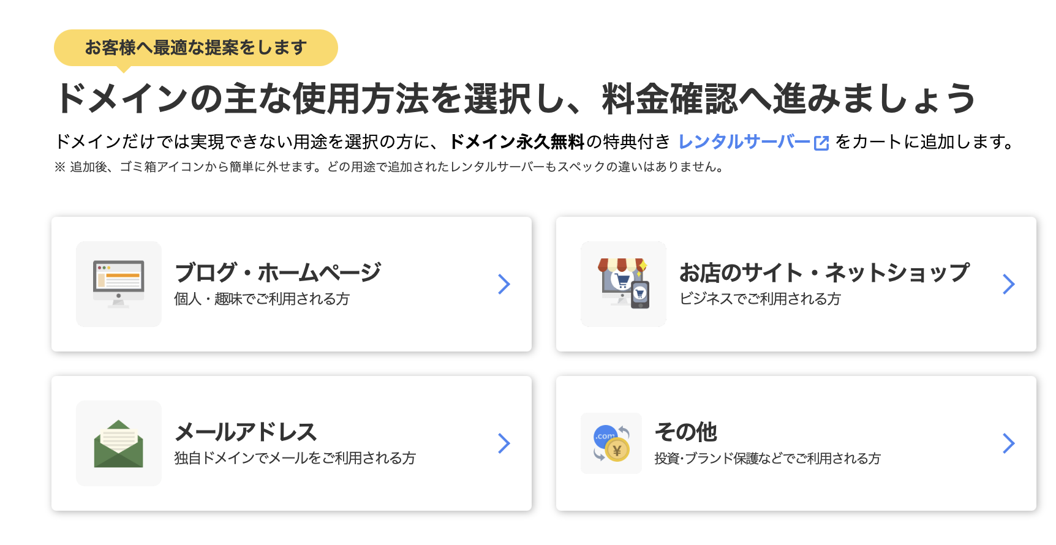Viewport: 1056px width, 545px height.
Task: Expand the blog card via its right chevron
Action: pyautogui.click(x=503, y=284)
